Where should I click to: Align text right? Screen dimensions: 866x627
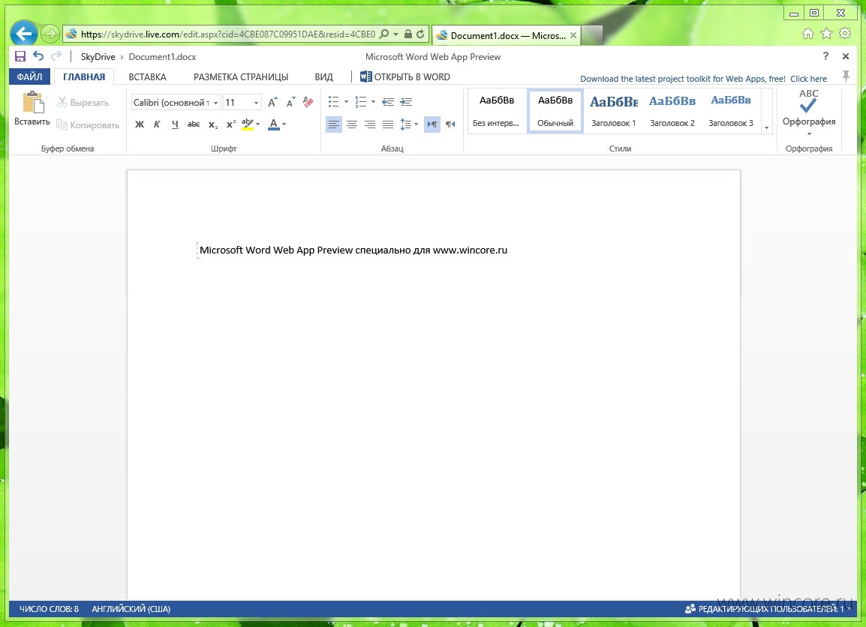pyautogui.click(x=370, y=124)
